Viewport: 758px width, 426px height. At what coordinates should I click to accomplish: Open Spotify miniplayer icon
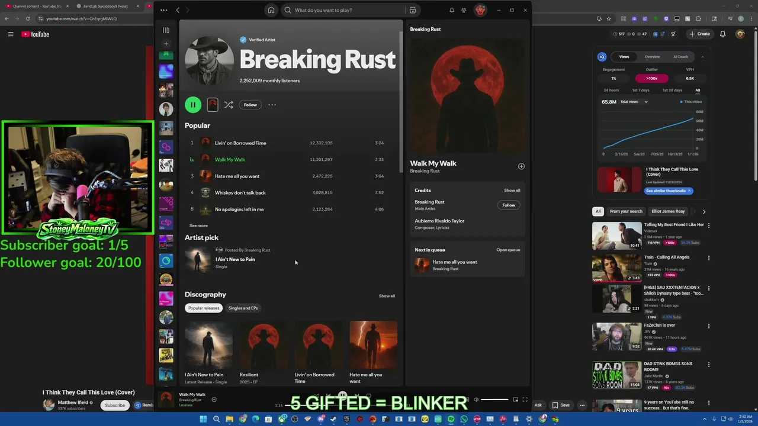(515, 399)
